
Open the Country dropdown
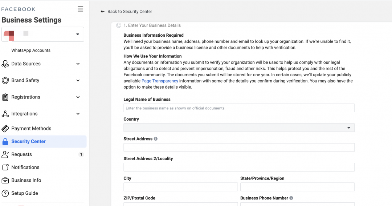coord(239,128)
